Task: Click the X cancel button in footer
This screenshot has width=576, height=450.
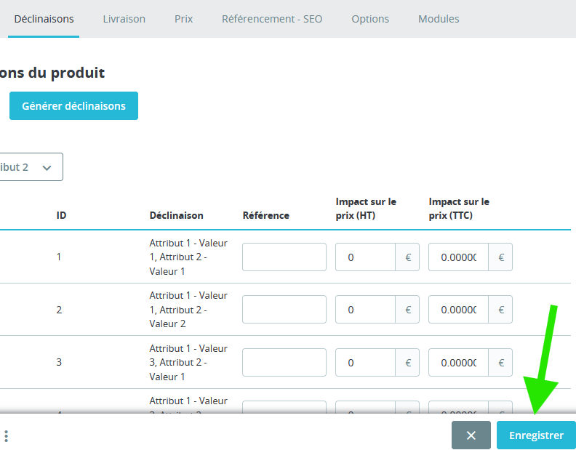Action: 471,435
